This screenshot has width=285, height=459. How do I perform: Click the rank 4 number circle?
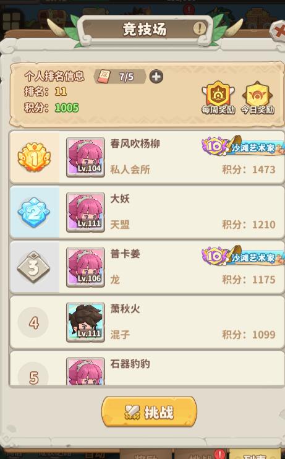click(x=33, y=322)
